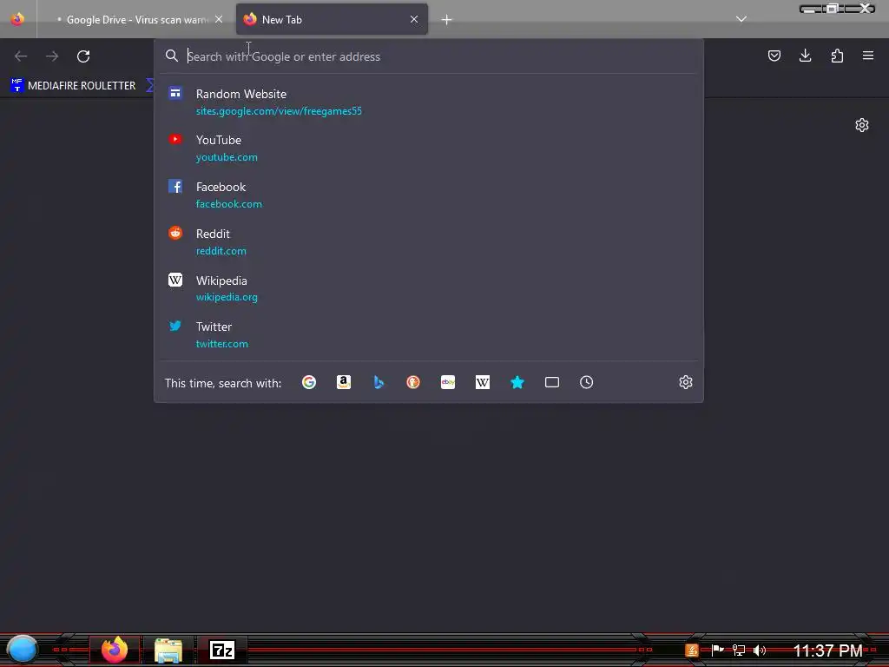The image size is (889, 667).
Task: Open new tab page customize gear
Action: pos(862,125)
